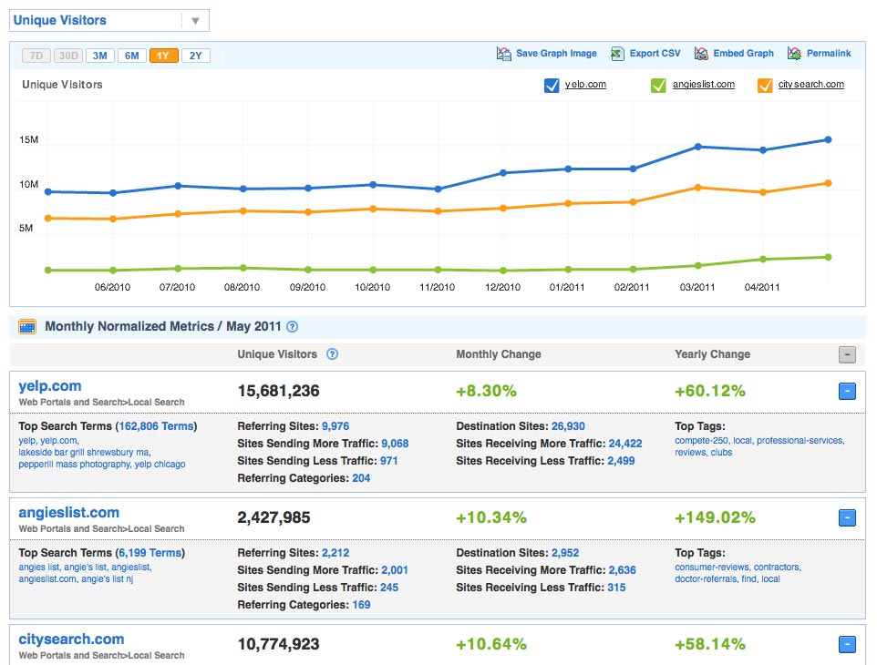Click the yelp.com last data point on graph
Screen dimensions: 877x665
829,139
